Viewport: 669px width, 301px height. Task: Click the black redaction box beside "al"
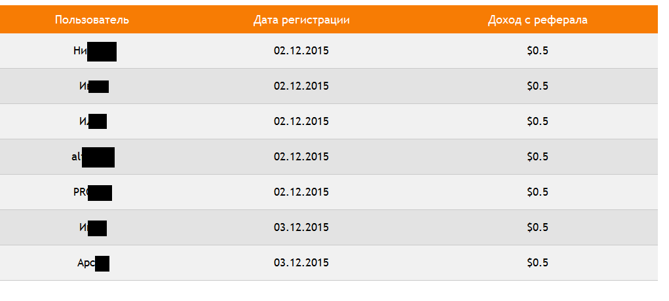pyautogui.click(x=98, y=157)
